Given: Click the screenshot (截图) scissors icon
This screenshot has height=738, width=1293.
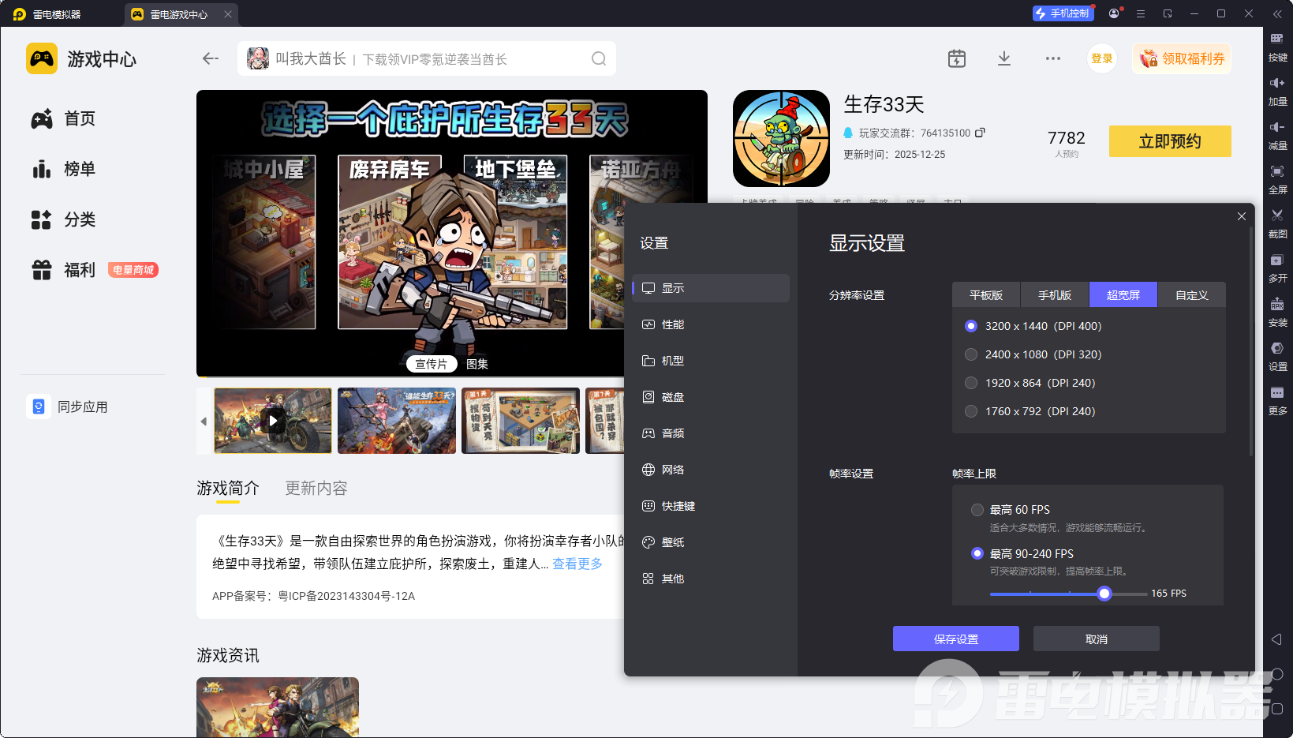Looking at the screenshot, I should pos(1276,215).
